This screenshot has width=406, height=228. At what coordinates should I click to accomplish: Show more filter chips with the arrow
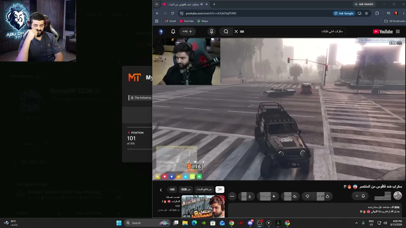coord(161,190)
